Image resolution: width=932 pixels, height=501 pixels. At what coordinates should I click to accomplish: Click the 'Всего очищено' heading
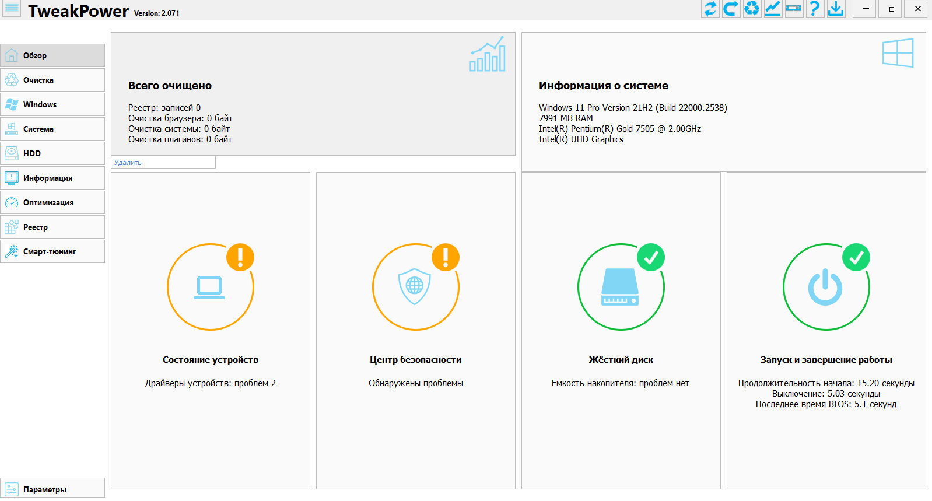pos(170,86)
